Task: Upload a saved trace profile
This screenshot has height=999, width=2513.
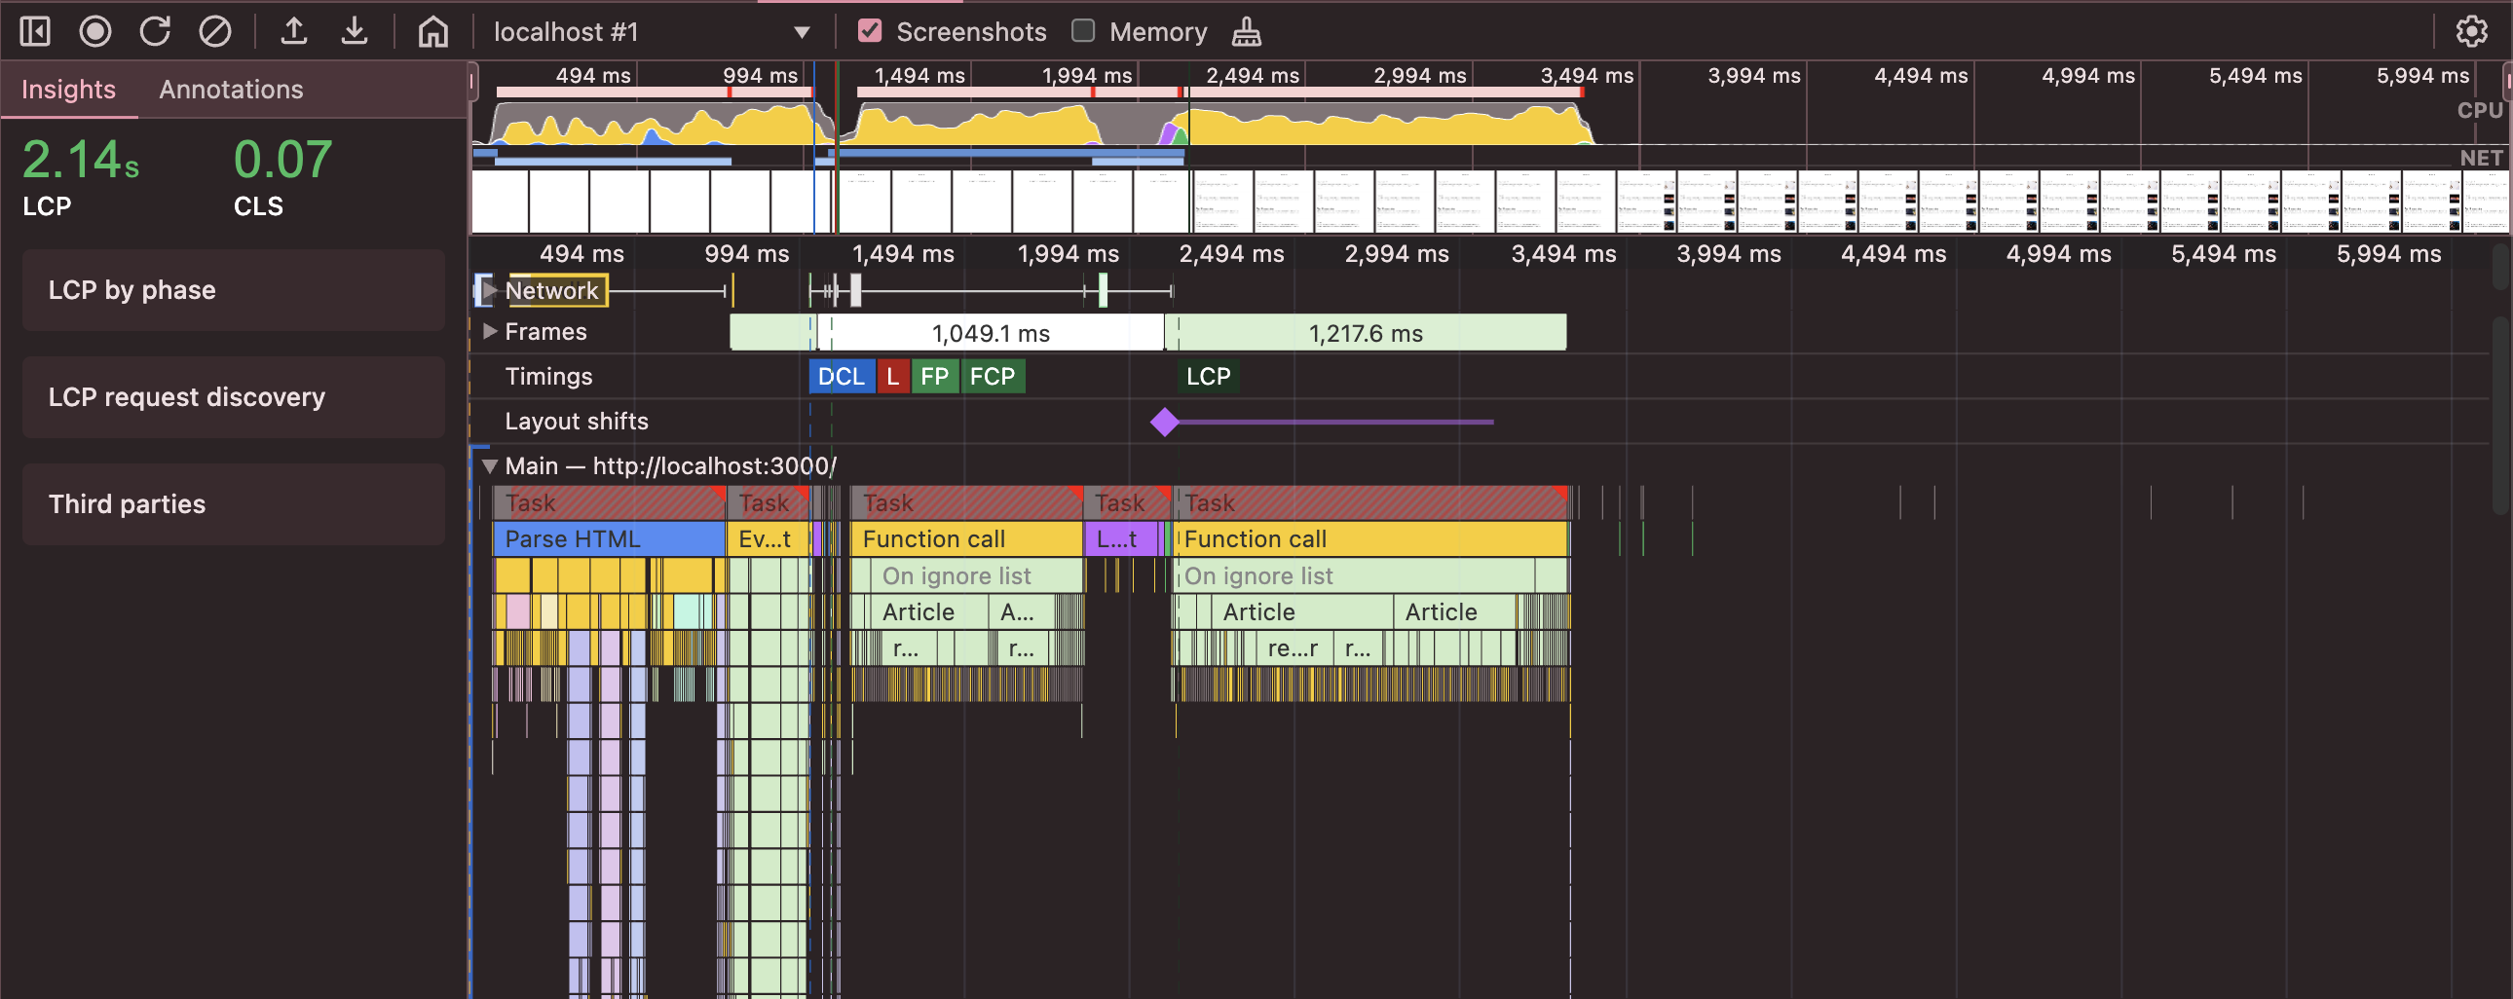Action: click(294, 32)
